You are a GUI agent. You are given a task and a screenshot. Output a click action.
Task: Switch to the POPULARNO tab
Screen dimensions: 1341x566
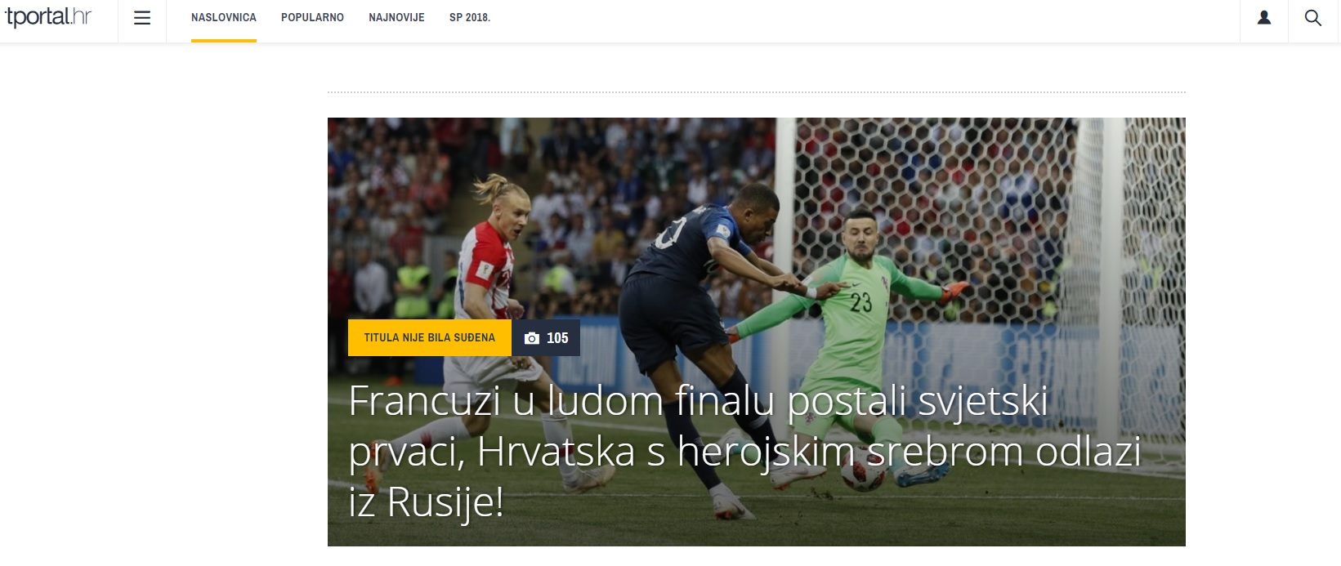(312, 17)
